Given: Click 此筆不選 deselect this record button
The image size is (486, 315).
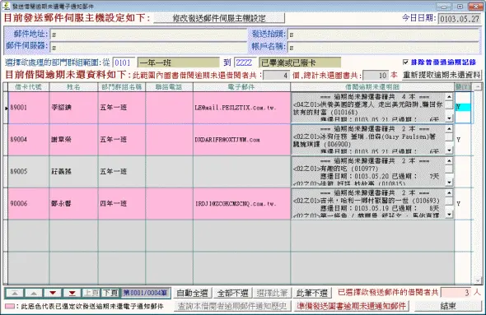Looking at the screenshot, I should point(312,293).
